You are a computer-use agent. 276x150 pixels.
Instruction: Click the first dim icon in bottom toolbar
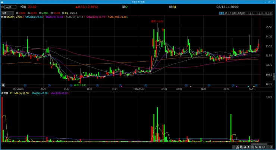233,147
